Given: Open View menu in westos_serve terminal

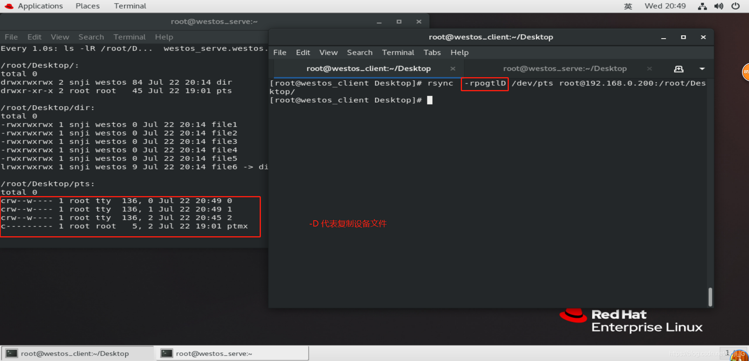Looking at the screenshot, I should pyautogui.click(x=60, y=37).
